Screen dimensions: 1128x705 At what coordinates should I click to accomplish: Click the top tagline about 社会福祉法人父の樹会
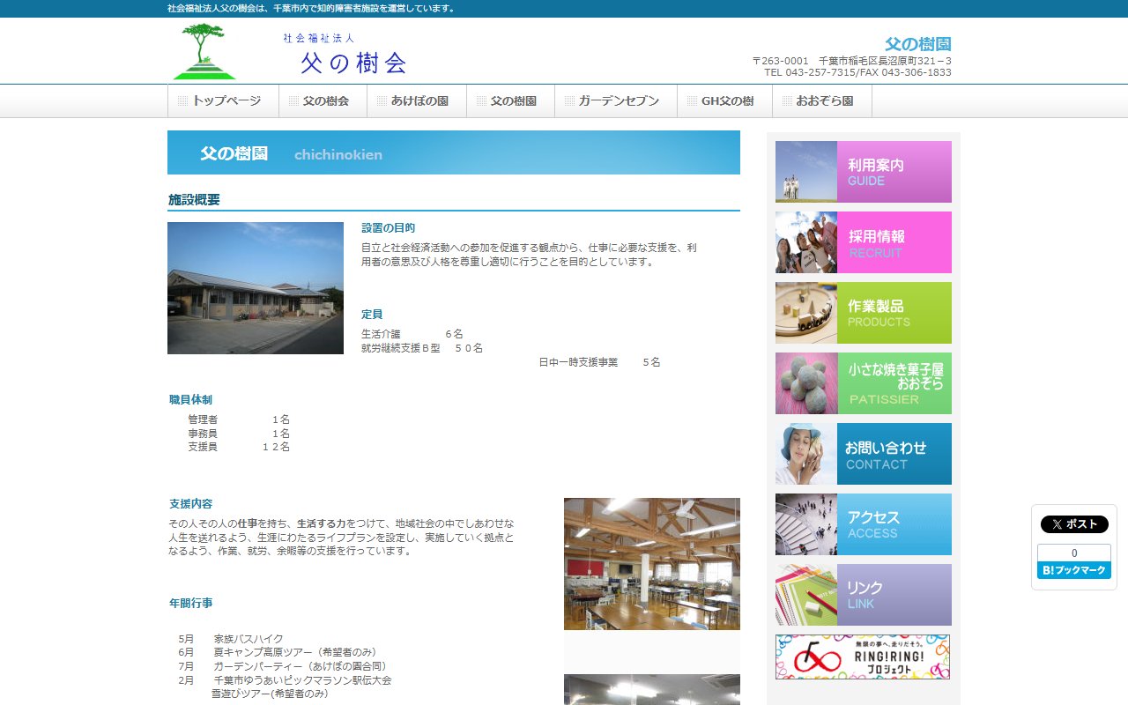click(312, 8)
